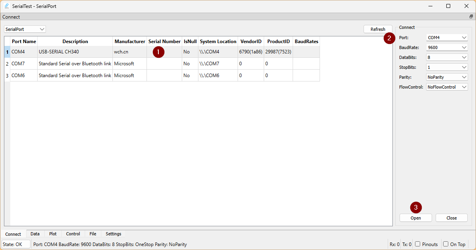The width and height of the screenshot is (476, 250).
Task: Expand the Parity NoParity dropdown
Action: coord(447,77)
